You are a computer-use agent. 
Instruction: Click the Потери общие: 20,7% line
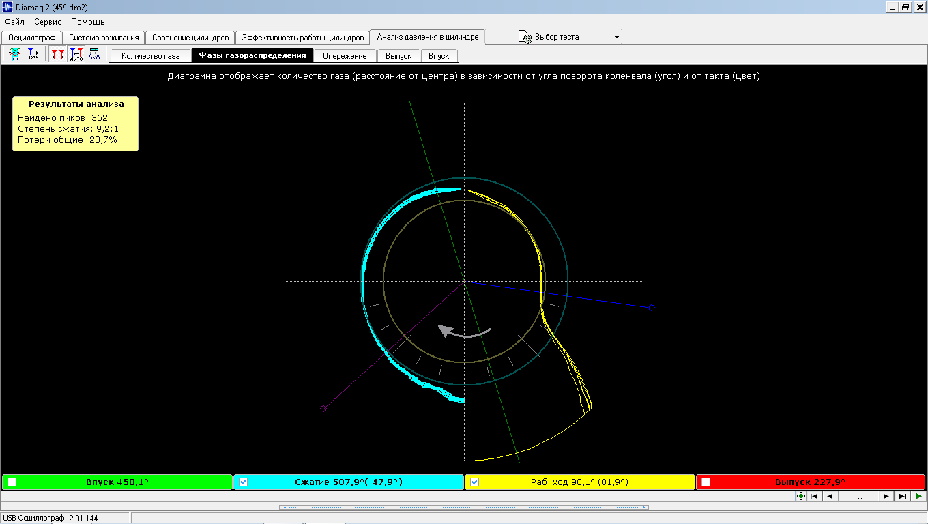68,139
